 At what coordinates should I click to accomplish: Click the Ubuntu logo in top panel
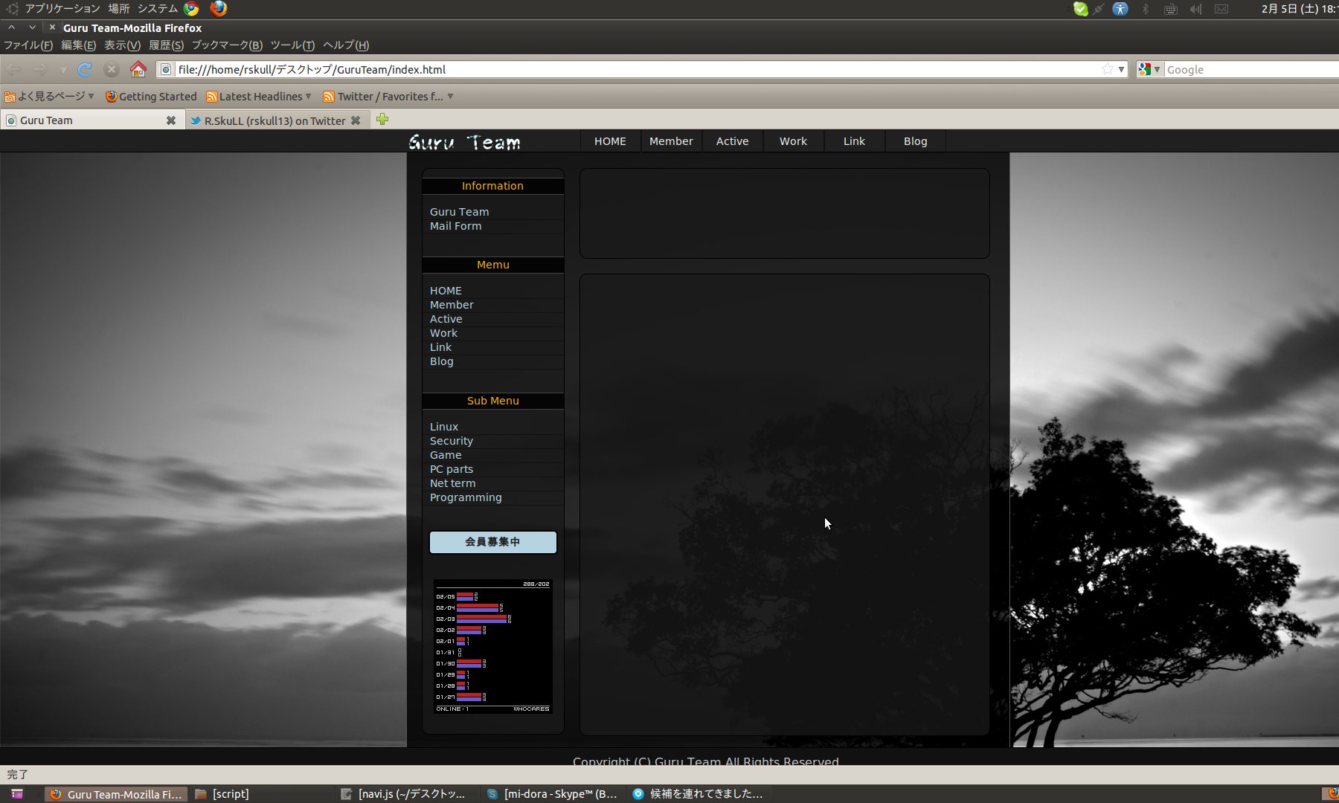tap(13, 9)
